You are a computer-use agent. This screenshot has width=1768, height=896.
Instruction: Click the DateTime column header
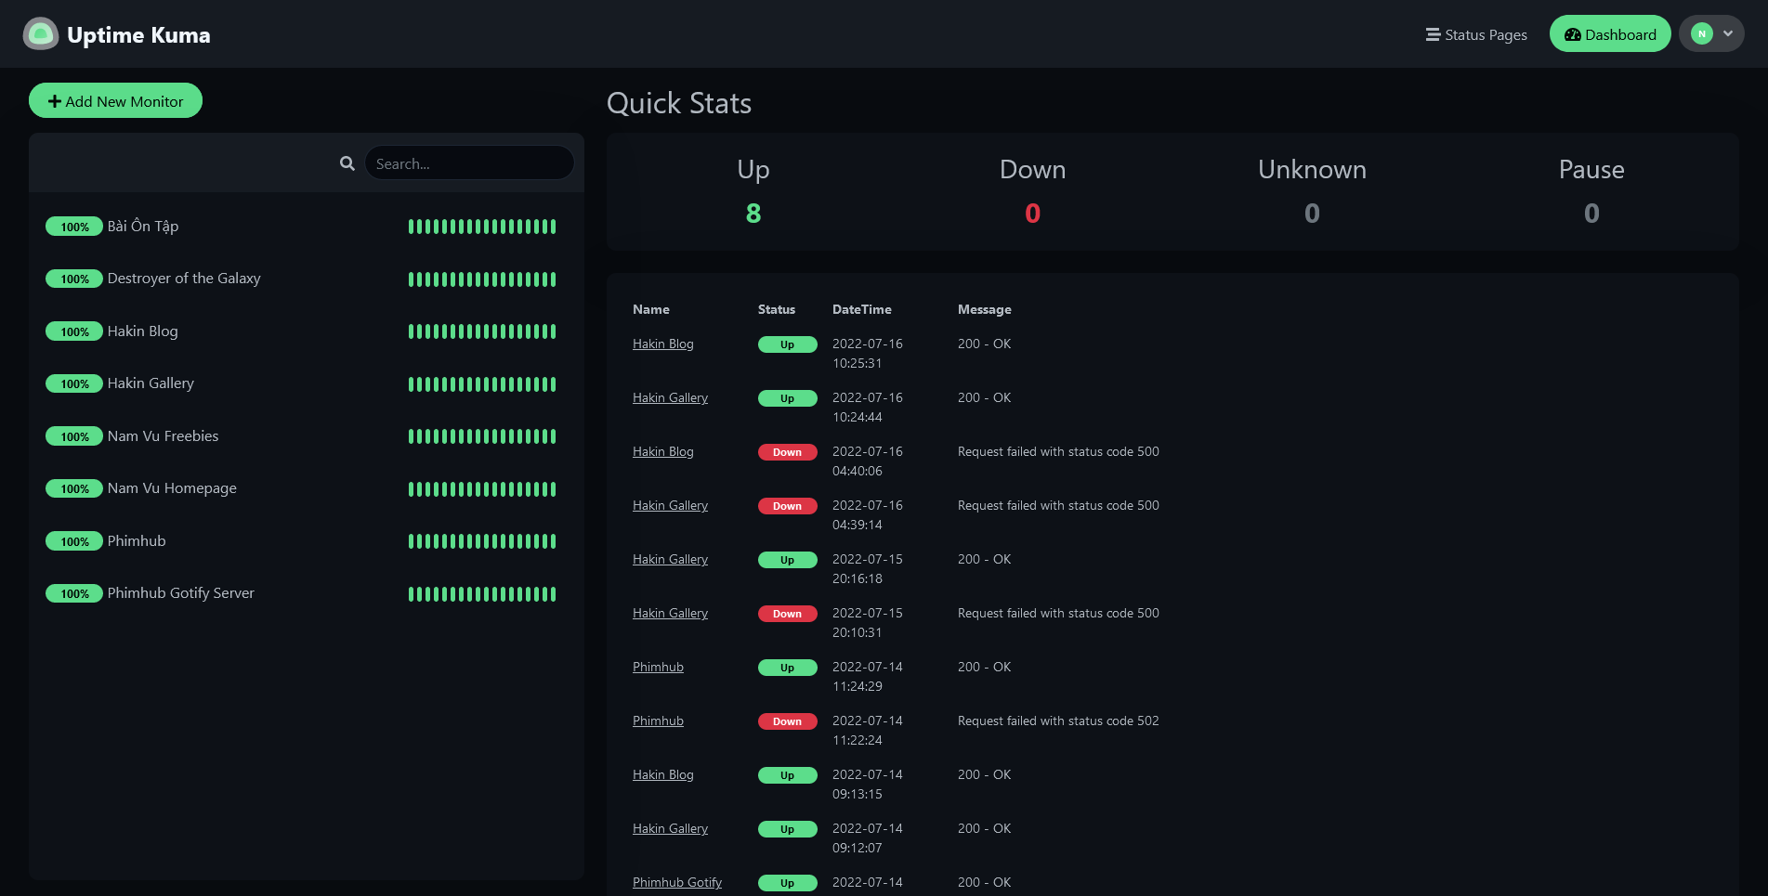(862, 309)
